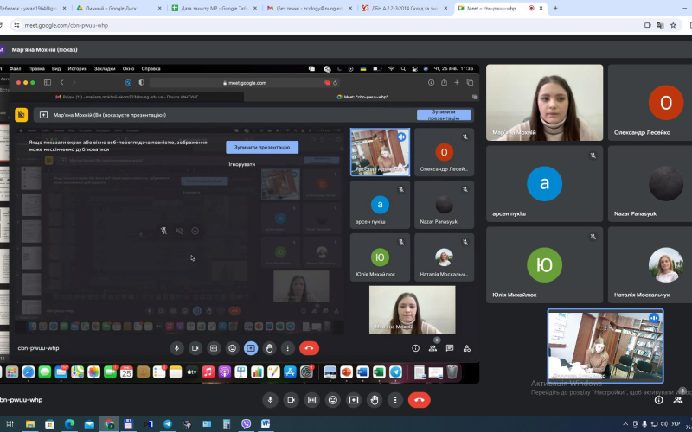The height and width of the screenshot is (432, 692).
Task: Open activities icon in the shared Meet bar
Action: (x=467, y=348)
